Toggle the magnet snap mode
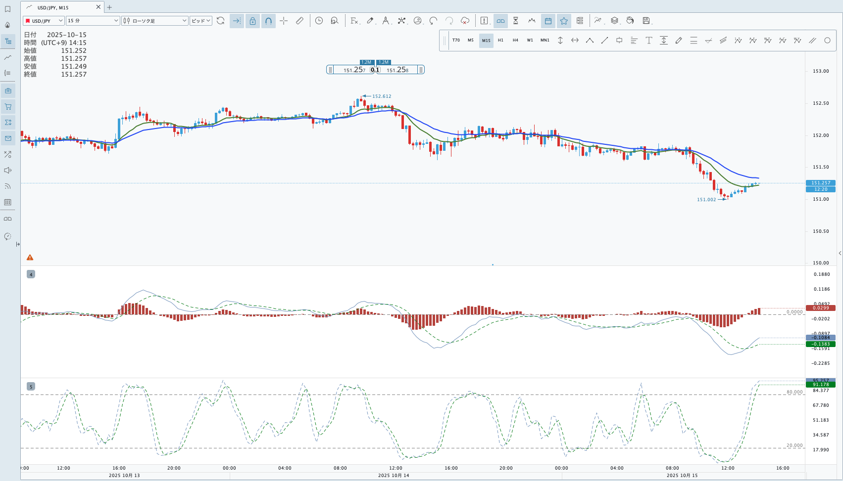The height and width of the screenshot is (481, 843). 268,21
